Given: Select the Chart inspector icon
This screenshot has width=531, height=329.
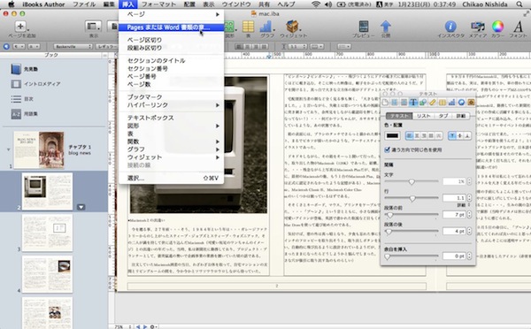Looking at the screenshot, I should pos(451,103).
